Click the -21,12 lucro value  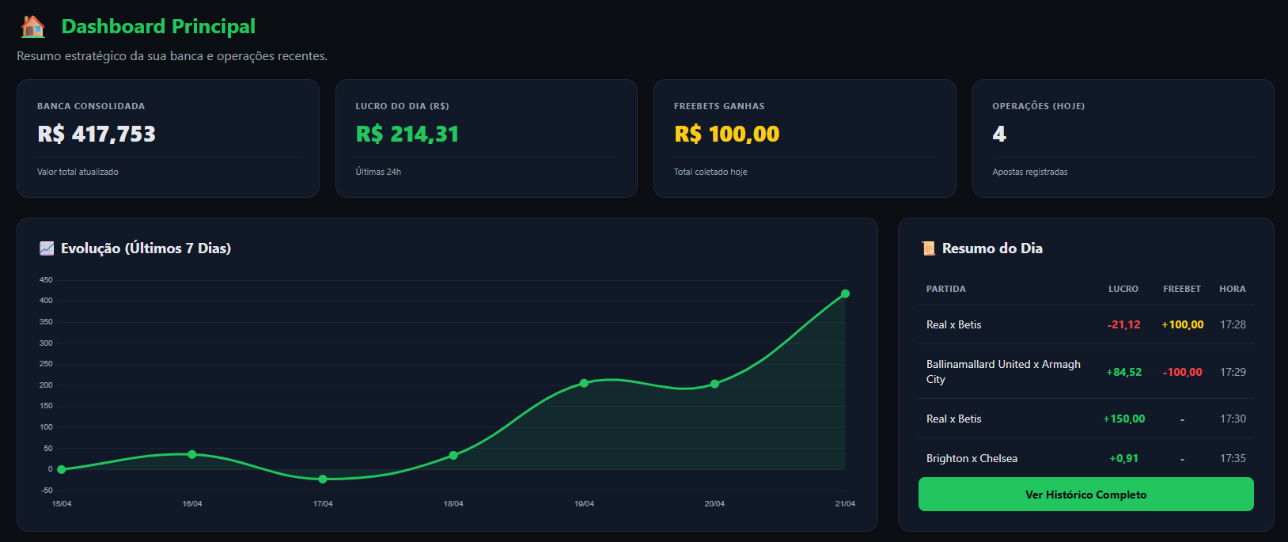1124,324
